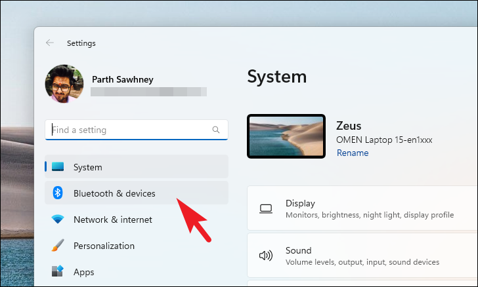Click the OMEN Laptop 15-en1xxx text

coord(384,140)
